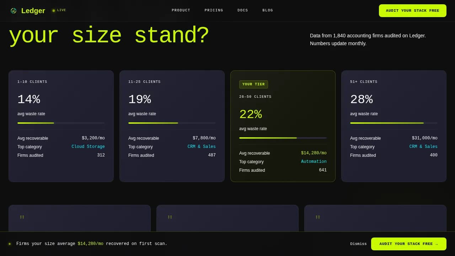Visit the Blog nav link
The height and width of the screenshot is (256, 455).
click(x=268, y=10)
